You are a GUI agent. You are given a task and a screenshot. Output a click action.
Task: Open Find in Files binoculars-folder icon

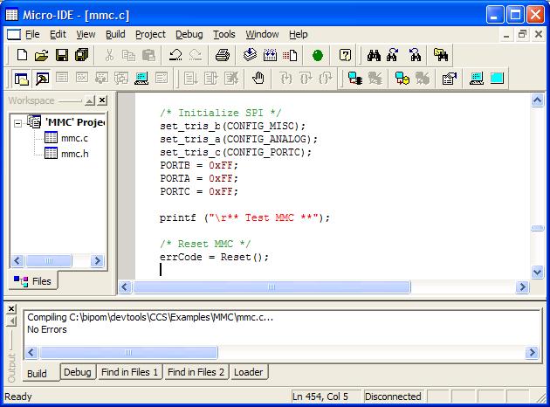441,55
